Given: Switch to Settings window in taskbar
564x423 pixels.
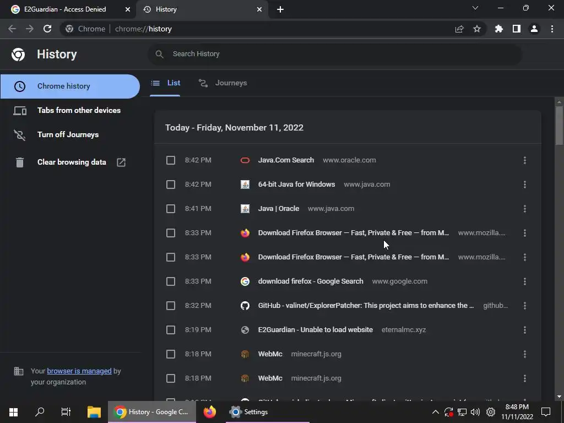Looking at the screenshot, I should coord(268,412).
